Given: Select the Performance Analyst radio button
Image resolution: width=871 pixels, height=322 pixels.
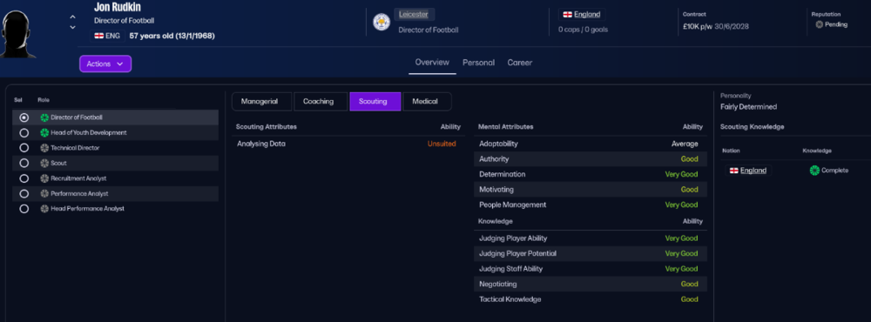Looking at the screenshot, I should click(x=24, y=194).
